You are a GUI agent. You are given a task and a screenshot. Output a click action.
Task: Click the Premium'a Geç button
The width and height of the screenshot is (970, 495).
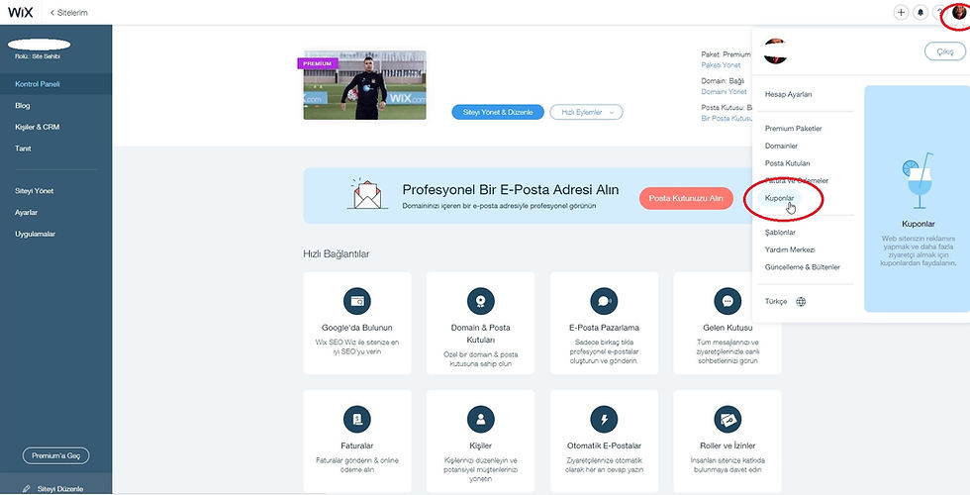click(55, 455)
